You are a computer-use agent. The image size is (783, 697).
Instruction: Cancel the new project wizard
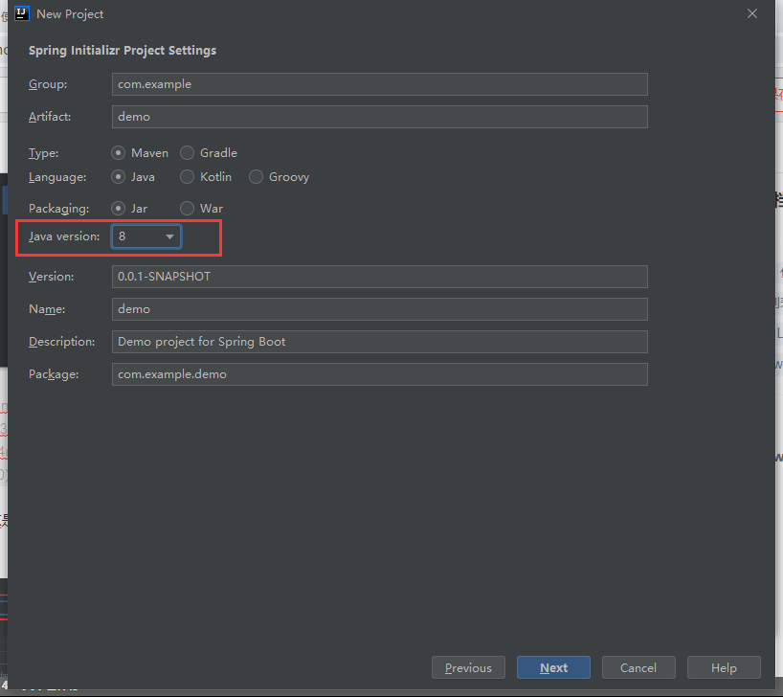(x=638, y=667)
